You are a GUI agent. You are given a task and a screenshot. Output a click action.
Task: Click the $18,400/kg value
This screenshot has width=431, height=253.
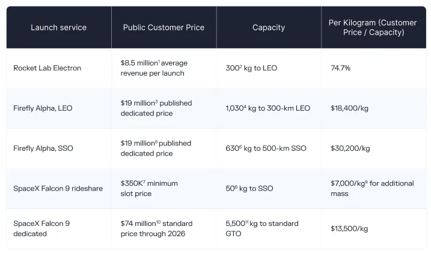pyautogui.click(x=350, y=108)
